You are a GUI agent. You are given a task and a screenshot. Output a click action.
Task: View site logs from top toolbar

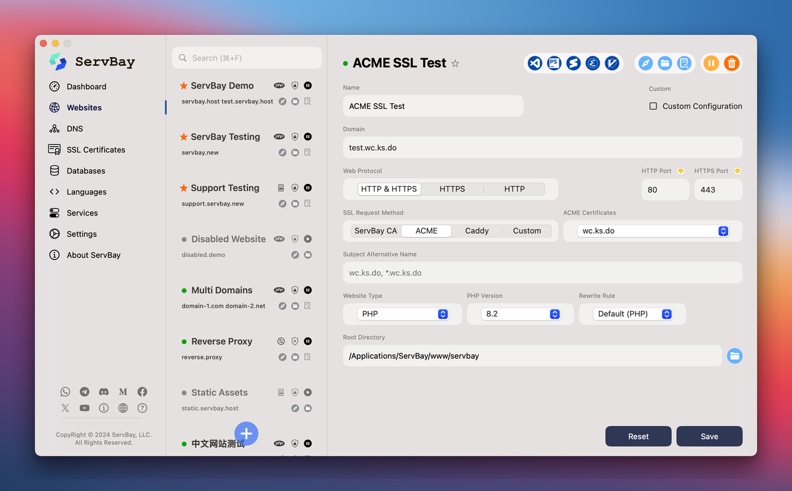(x=684, y=63)
